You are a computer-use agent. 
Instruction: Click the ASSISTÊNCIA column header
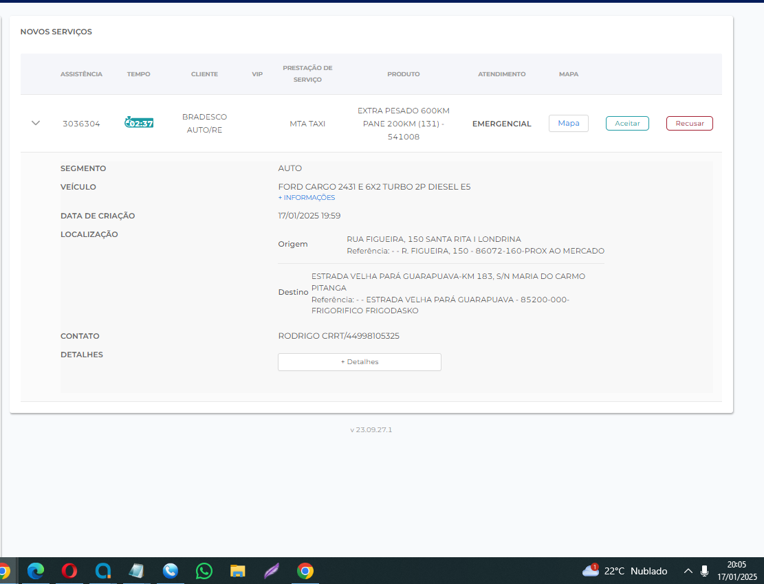tap(81, 74)
